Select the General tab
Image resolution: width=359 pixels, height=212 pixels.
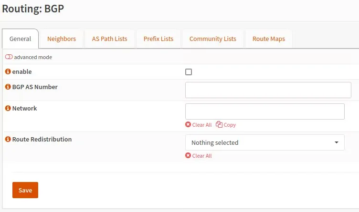20,39
